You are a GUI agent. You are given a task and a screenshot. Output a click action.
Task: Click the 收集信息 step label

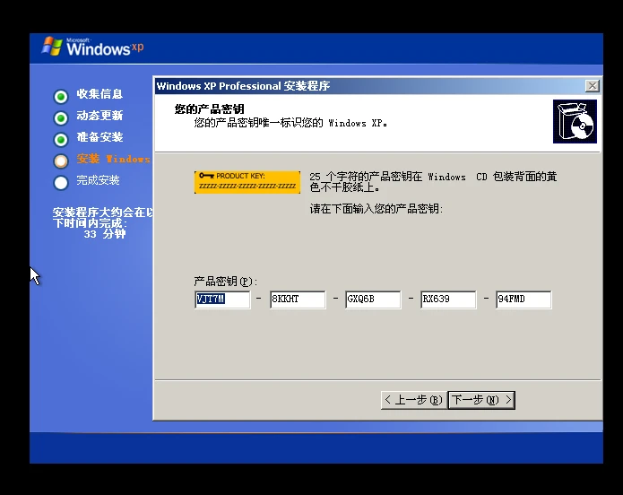click(100, 94)
